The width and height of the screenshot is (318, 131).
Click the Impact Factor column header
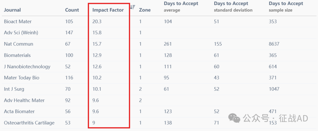coord(108,10)
